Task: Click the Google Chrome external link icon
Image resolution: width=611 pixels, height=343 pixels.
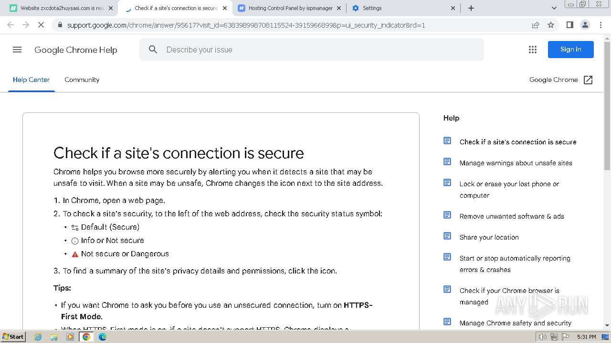Action: click(588, 80)
